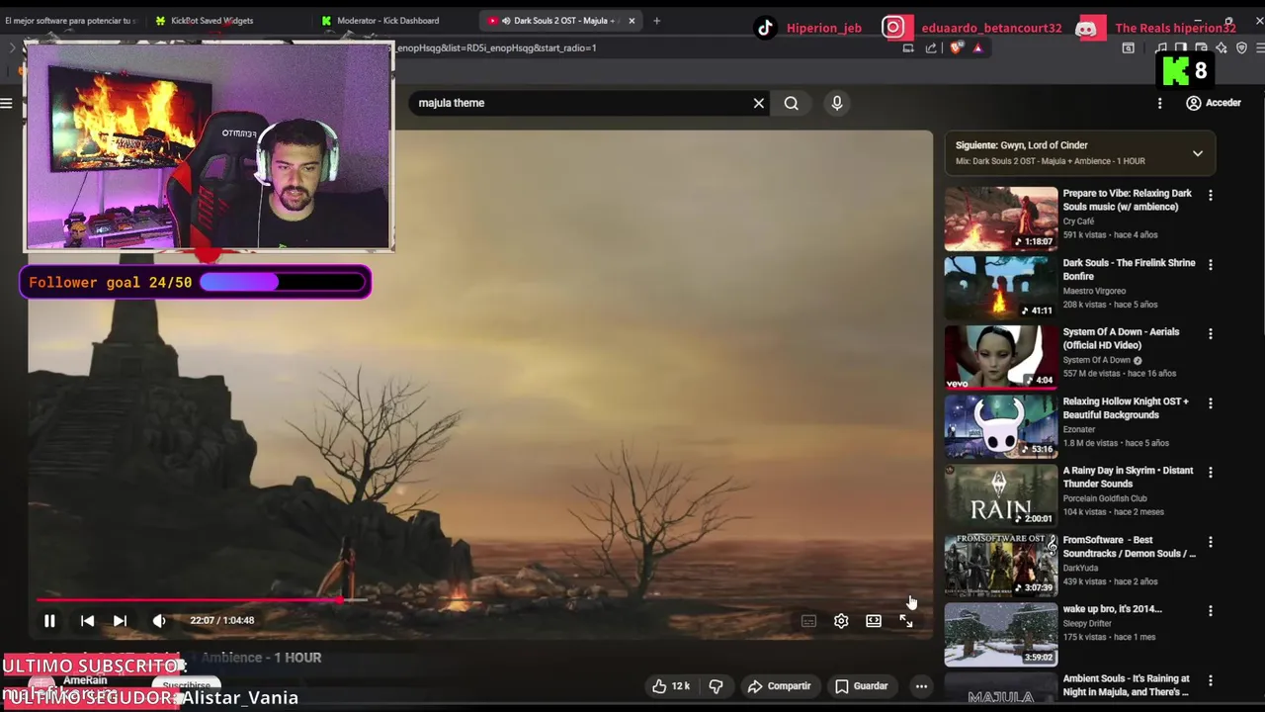
Task: Open options for Ambient Souls video
Action: [x=1210, y=680]
